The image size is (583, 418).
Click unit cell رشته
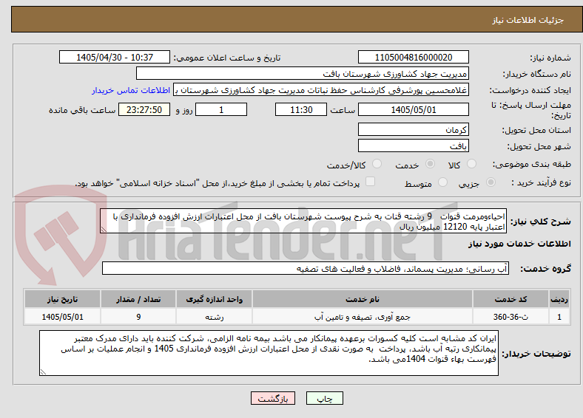pyautogui.click(x=214, y=317)
